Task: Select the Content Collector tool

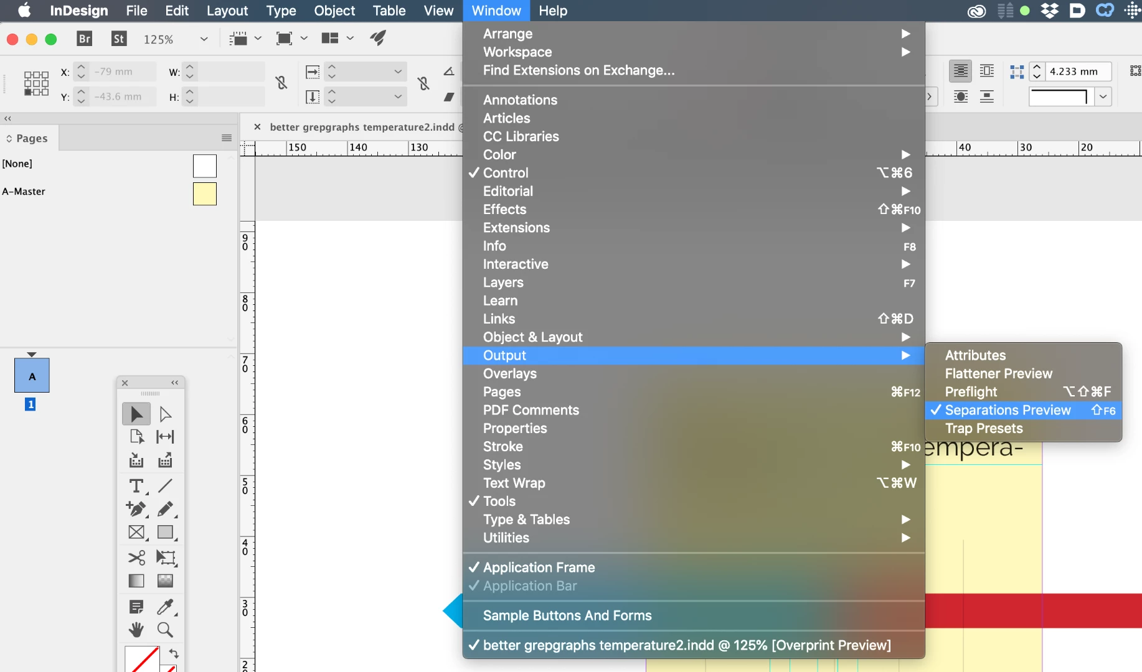Action: [x=136, y=461]
